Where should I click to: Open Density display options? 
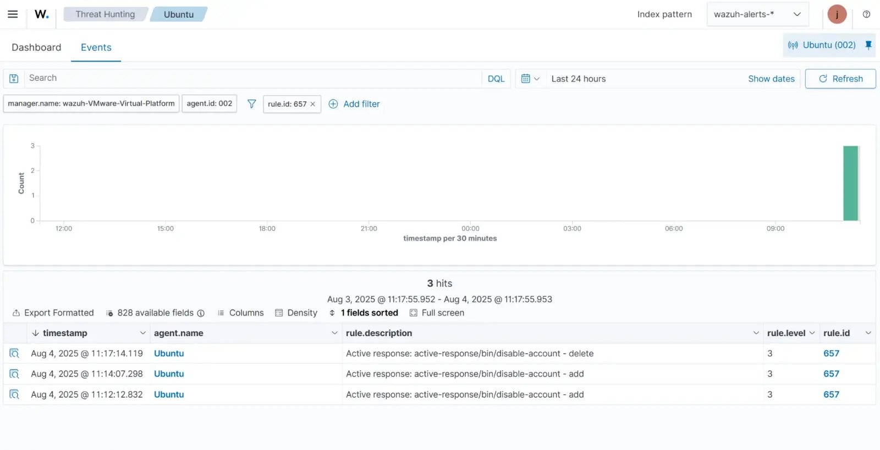(x=296, y=312)
